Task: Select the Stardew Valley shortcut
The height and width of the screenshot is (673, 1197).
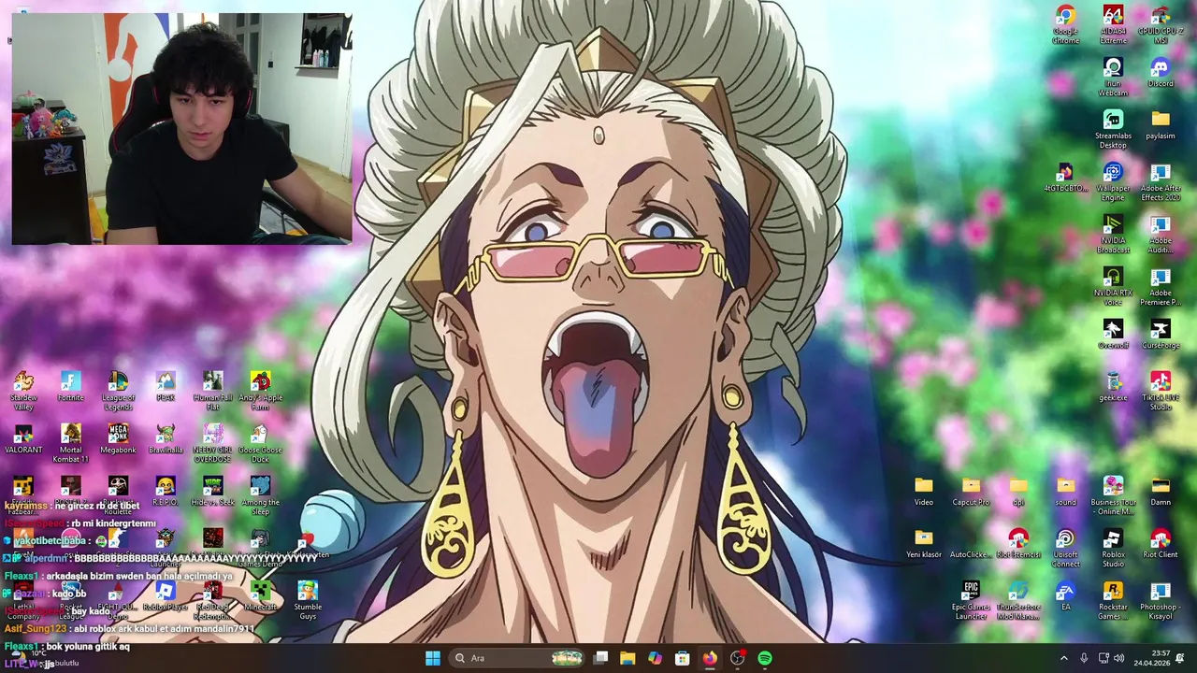Action: tap(23, 391)
